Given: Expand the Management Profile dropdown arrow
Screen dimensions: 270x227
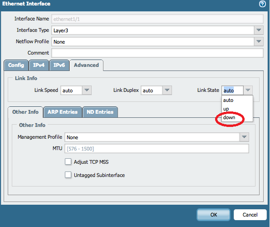Looking at the screenshot, I should [x=244, y=137].
